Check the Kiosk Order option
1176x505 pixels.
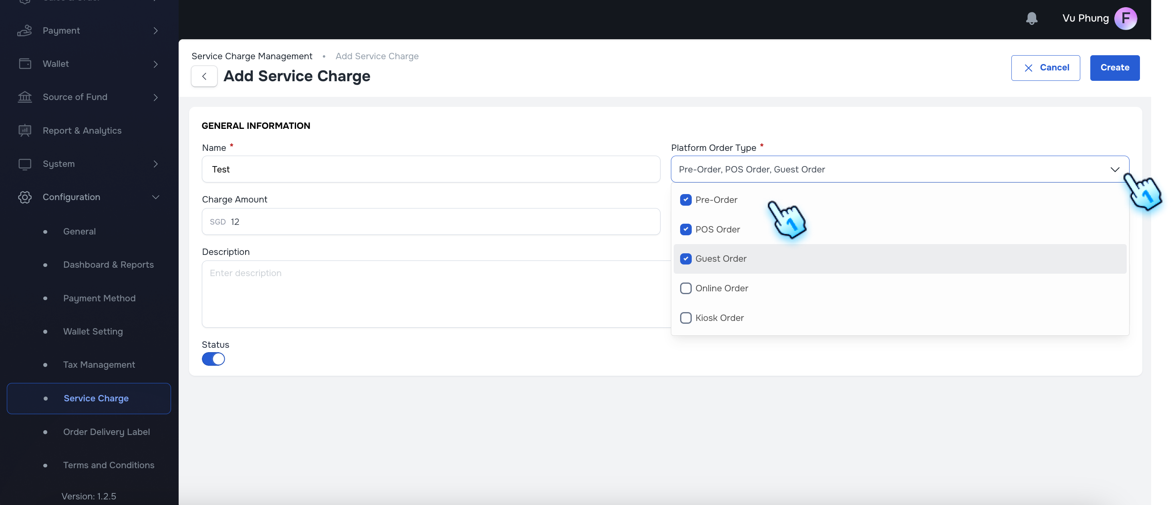[x=686, y=317]
